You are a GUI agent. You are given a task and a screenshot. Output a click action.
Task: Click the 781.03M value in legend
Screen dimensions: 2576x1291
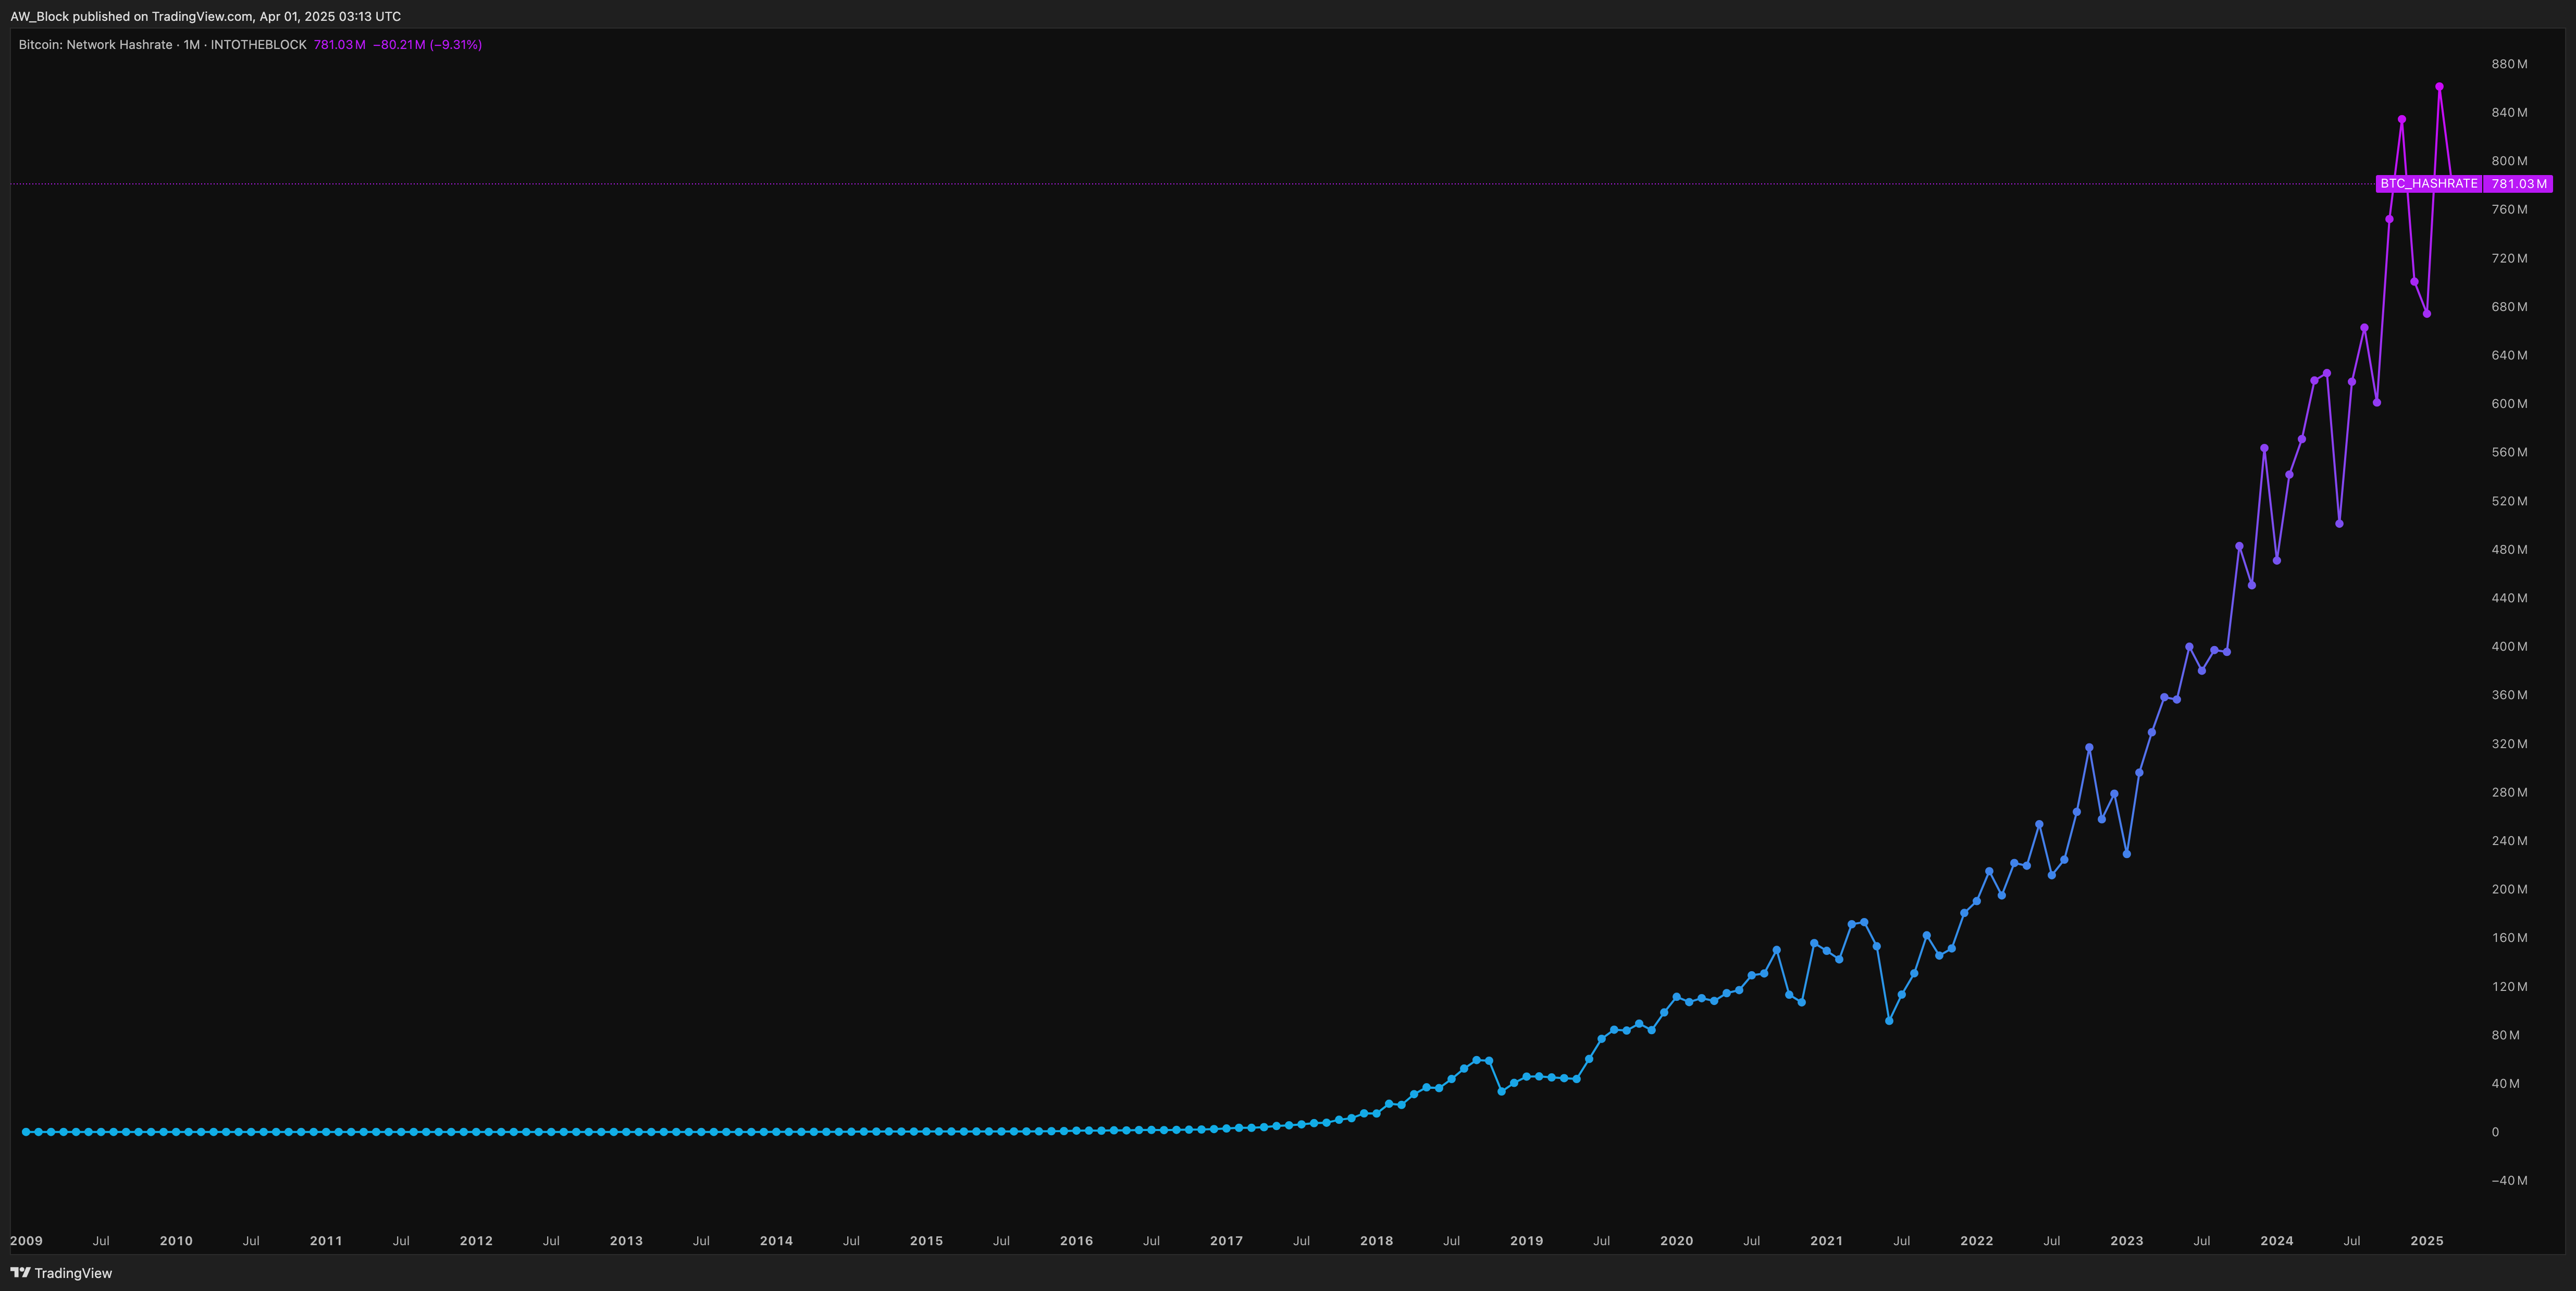[x=339, y=45]
